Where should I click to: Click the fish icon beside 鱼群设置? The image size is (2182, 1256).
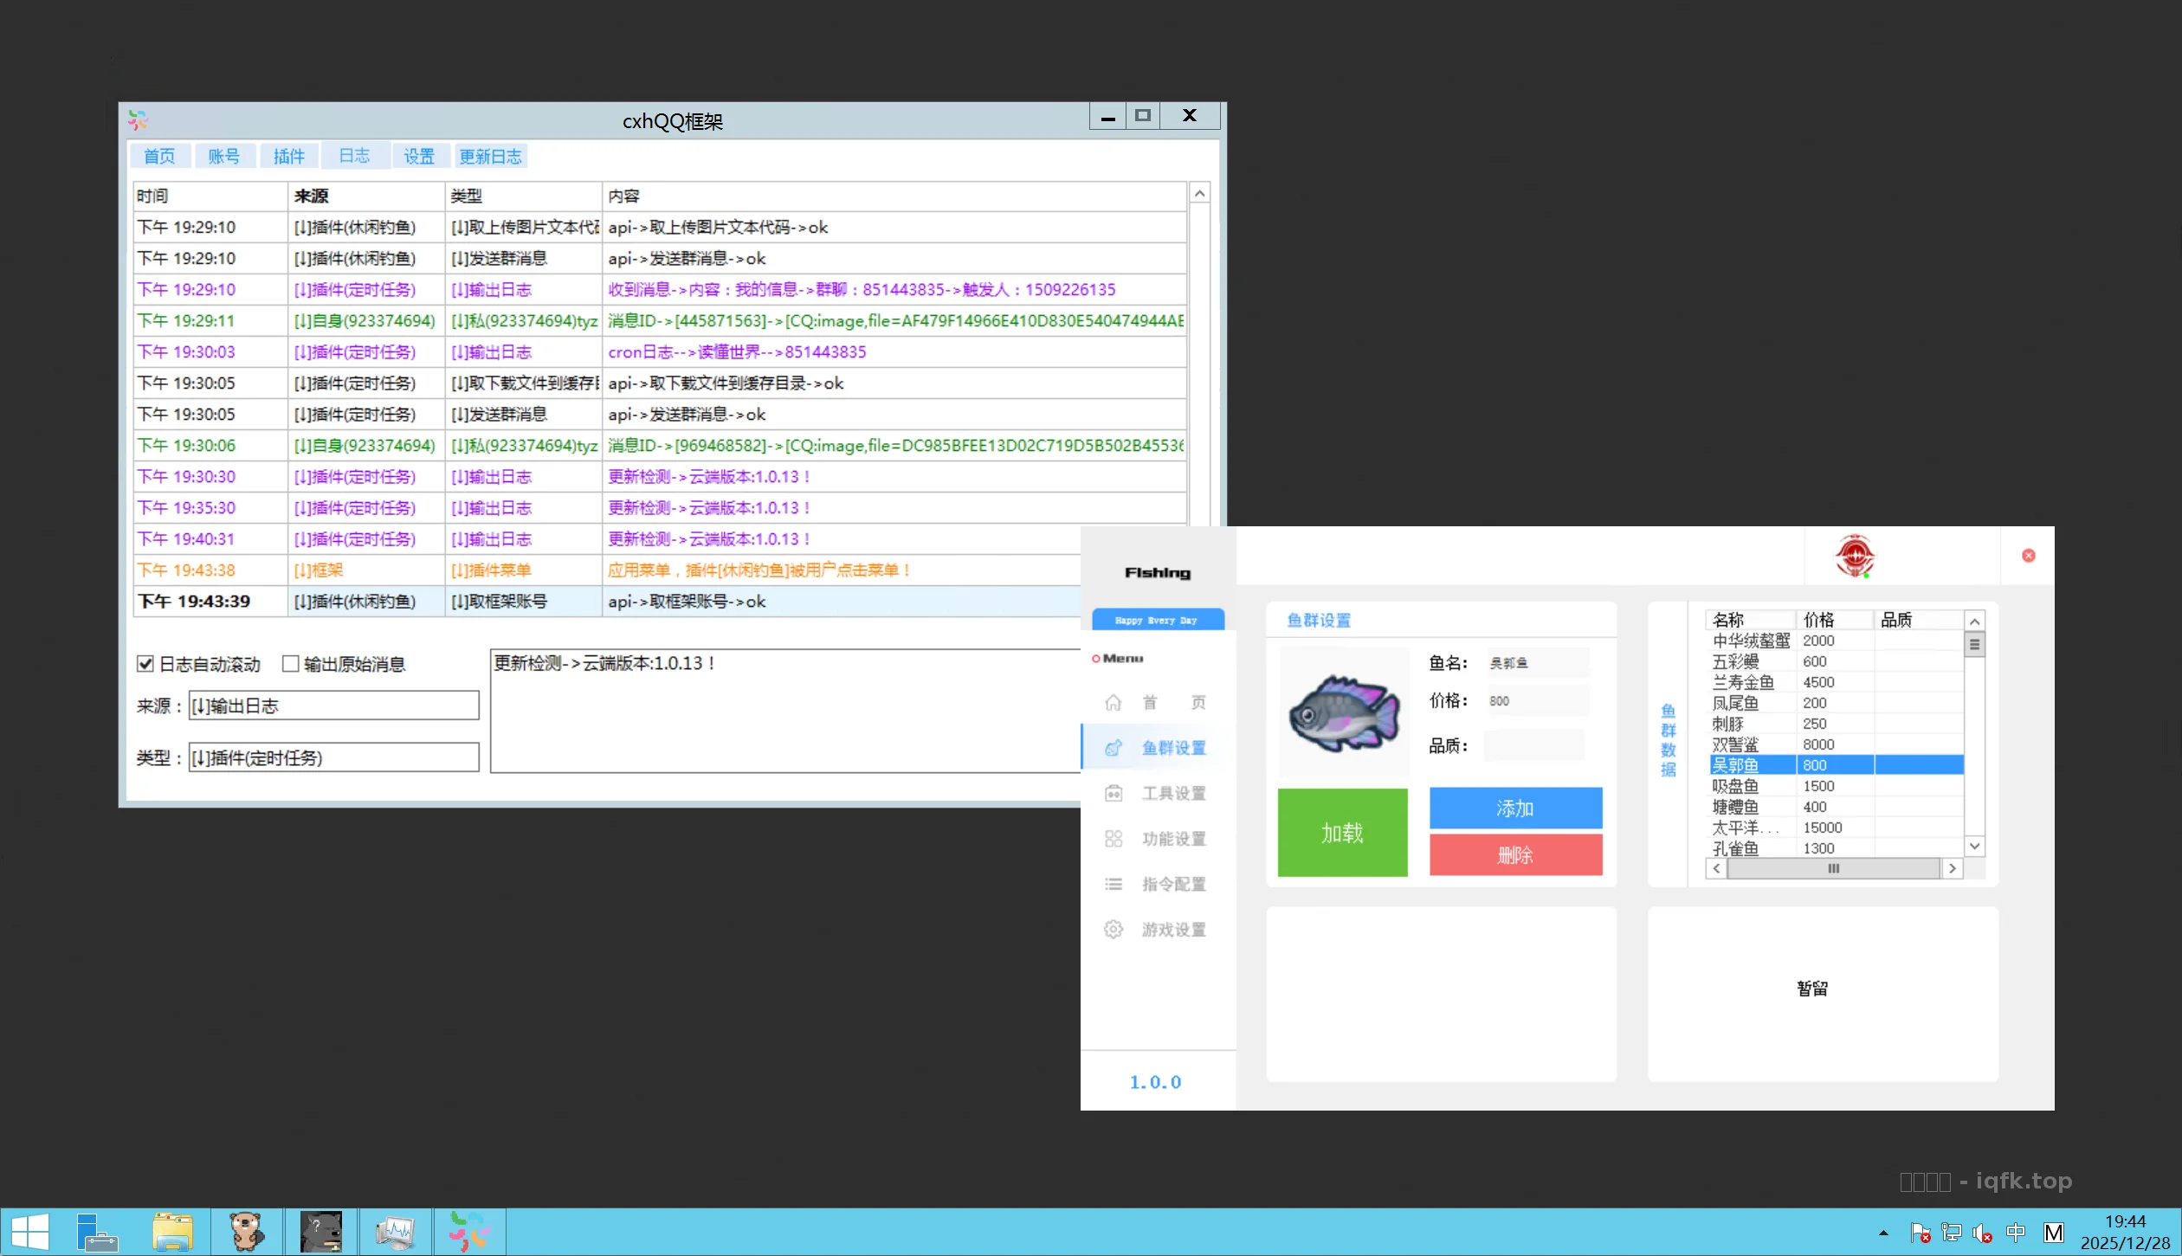[1114, 748]
